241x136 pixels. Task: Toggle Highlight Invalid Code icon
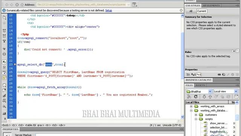pyautogui.click(x=4, y=67)
